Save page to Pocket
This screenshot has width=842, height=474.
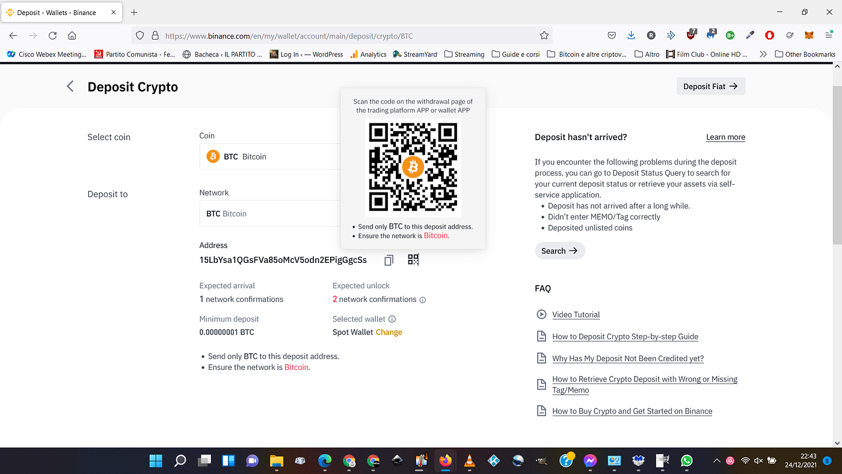click(611, 35)
